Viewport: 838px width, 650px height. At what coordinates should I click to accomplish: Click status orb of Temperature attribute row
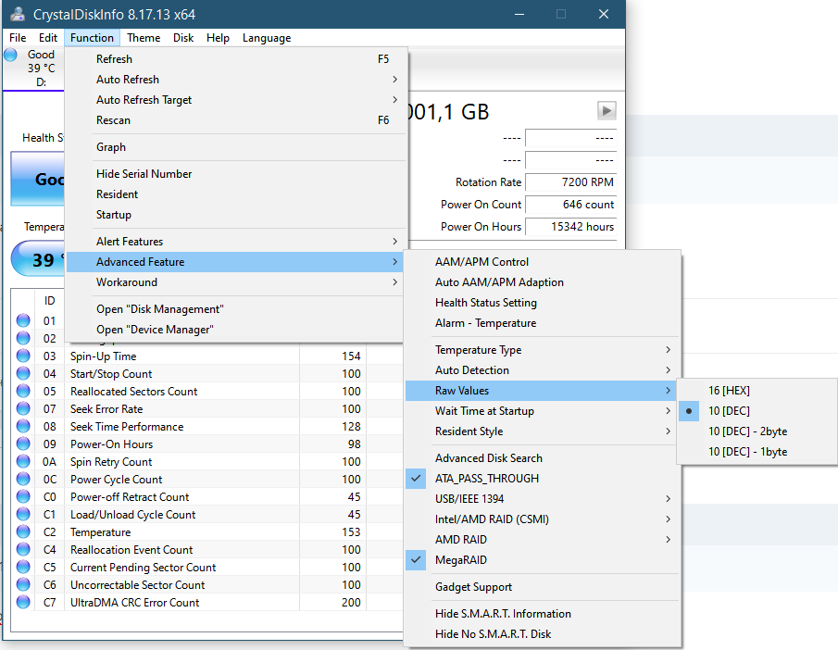pos(23,531)
